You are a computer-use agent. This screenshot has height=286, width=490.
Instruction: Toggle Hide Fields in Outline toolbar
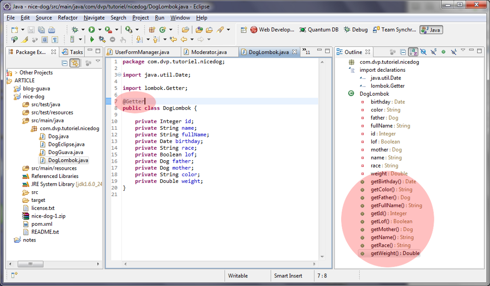coord(423,52)
